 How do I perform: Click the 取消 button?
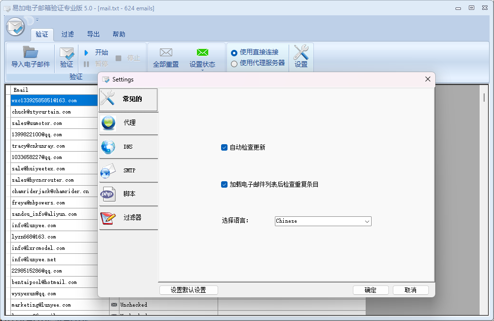click(411, 290)
